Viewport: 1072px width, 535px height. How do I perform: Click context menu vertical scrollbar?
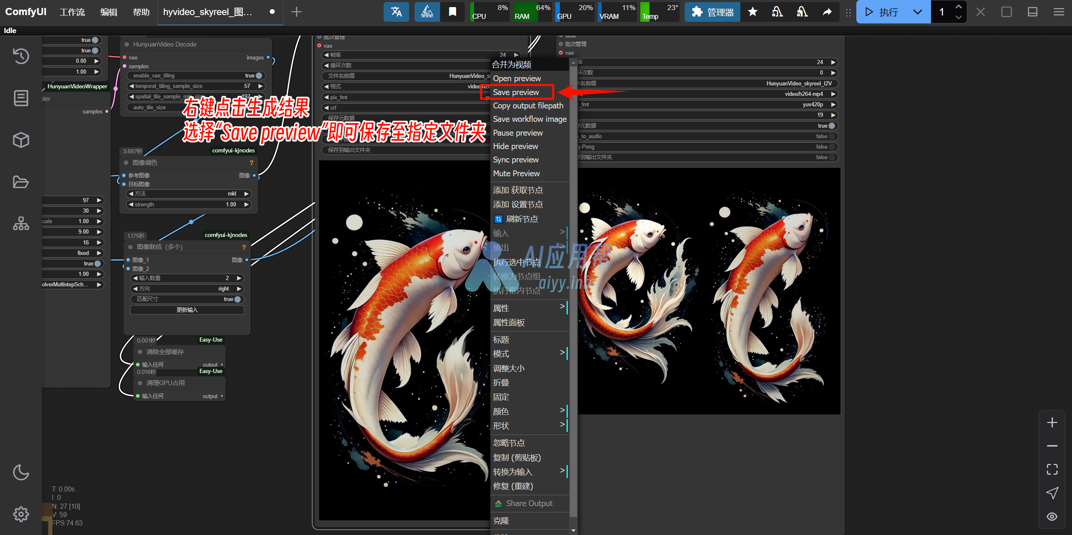(x=573, y=291)
